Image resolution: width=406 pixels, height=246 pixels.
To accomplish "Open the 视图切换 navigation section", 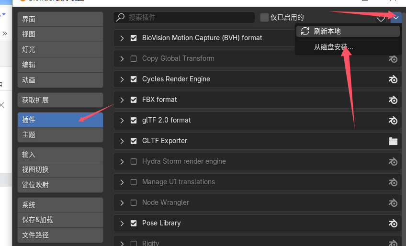I will click(x=60, y=169).
